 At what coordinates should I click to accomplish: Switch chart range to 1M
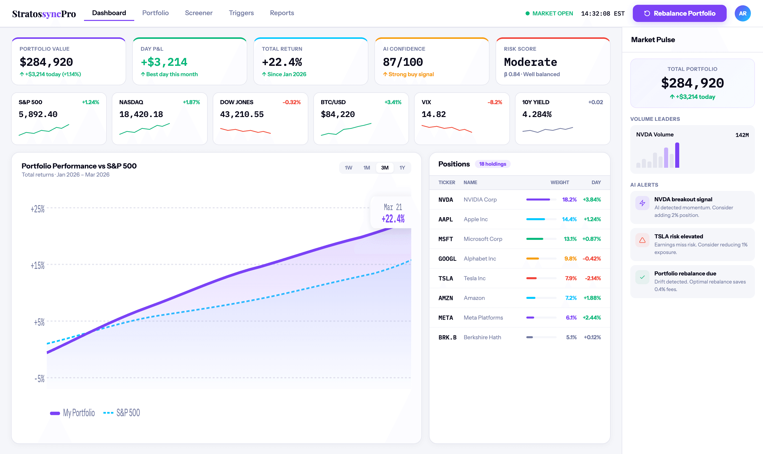pyautogui.click(x=366, y=168)
